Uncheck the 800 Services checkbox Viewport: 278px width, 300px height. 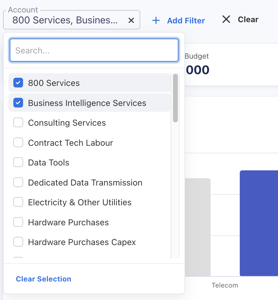[18, 83]
